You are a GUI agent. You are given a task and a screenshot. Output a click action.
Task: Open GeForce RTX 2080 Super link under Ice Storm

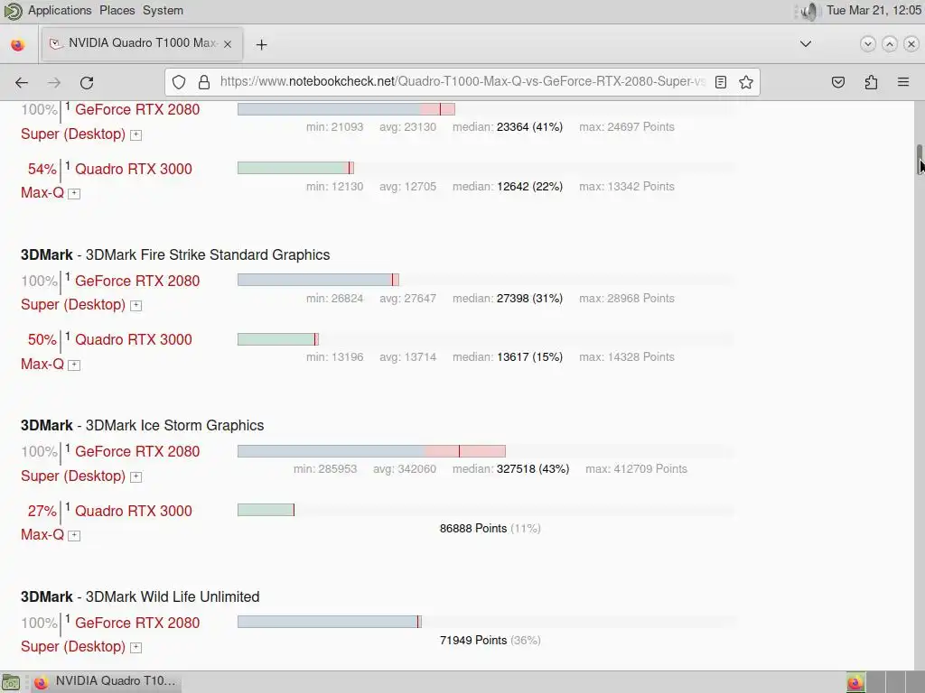click(137, 451)
